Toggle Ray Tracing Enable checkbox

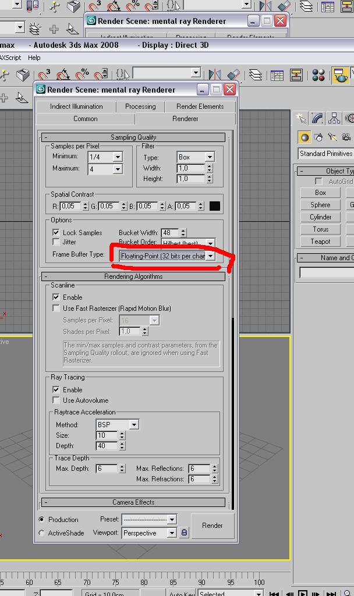point(56,389)
